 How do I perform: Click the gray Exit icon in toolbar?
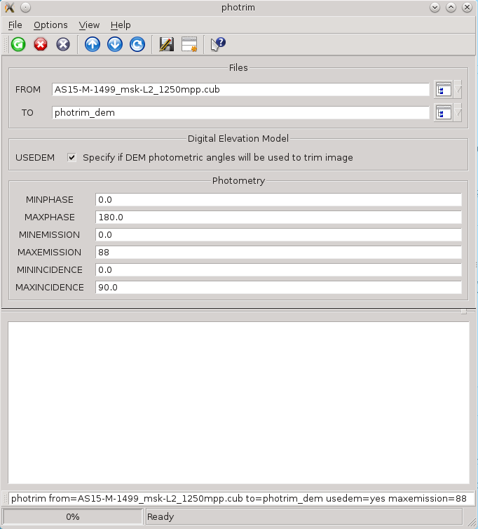point(63,44)
